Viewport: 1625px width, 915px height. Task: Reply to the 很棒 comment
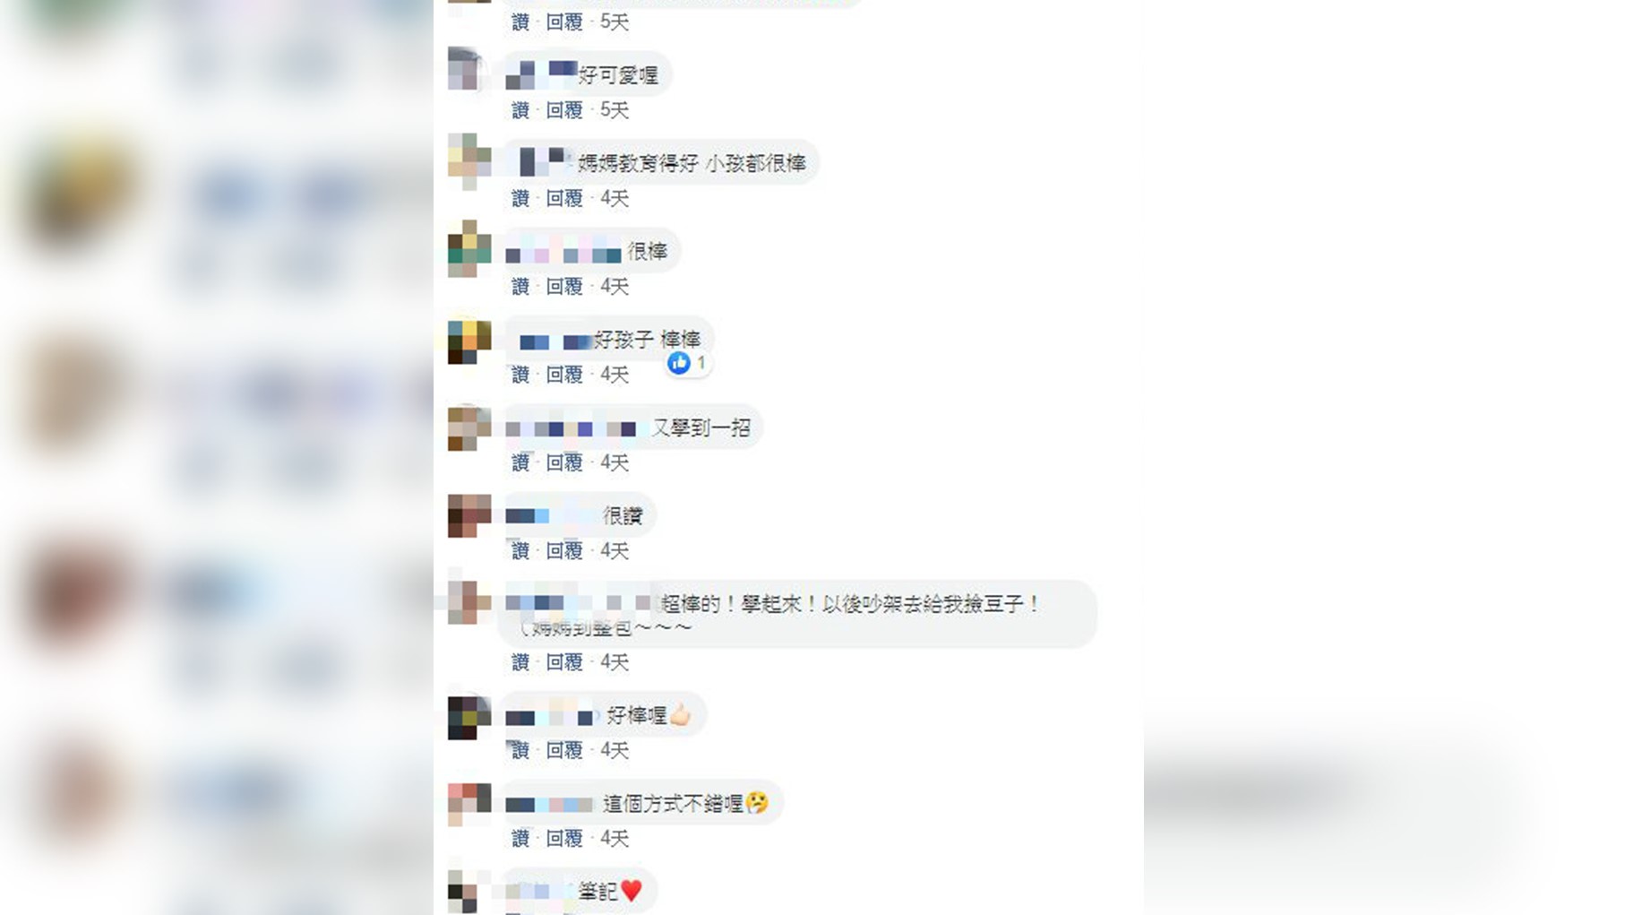pos(564,287)
